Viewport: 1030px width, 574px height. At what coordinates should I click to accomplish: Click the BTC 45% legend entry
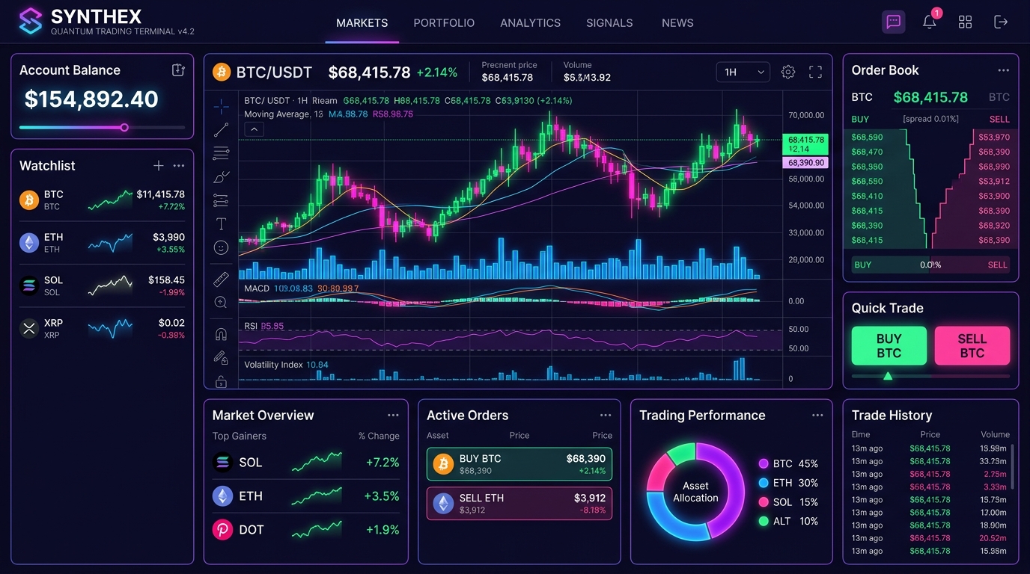point(788,463)
